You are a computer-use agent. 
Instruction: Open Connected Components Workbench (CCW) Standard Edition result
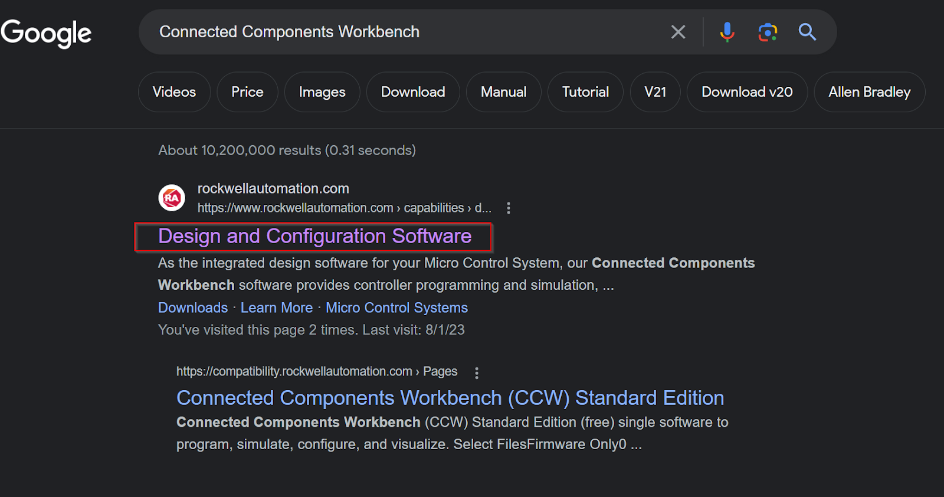coord(450,398)
